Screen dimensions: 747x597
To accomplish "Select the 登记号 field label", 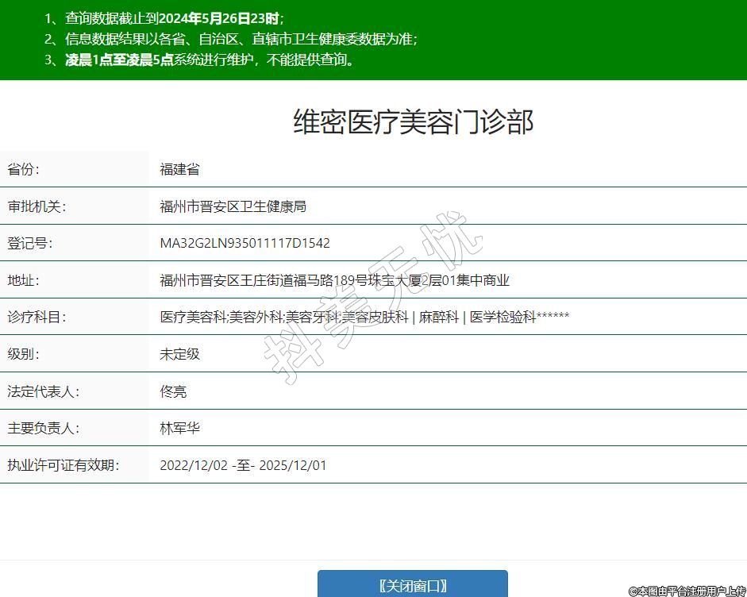I will (30, 243).
